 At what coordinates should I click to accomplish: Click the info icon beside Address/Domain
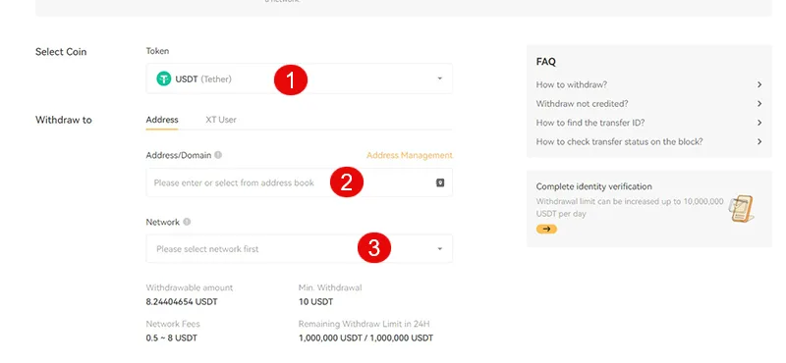click(218, 155)
